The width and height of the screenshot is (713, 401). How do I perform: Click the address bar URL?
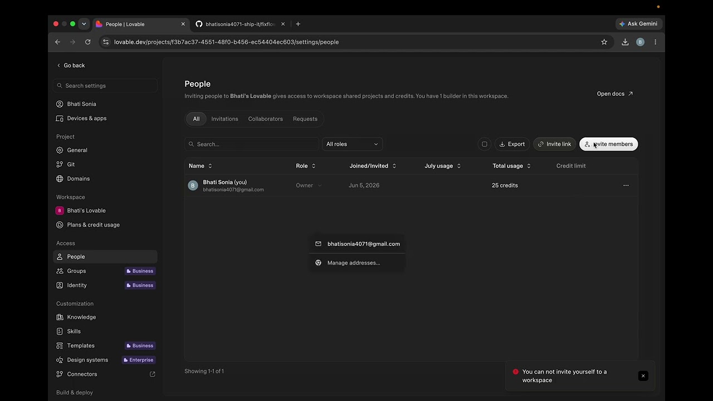[x=226, y=42]
